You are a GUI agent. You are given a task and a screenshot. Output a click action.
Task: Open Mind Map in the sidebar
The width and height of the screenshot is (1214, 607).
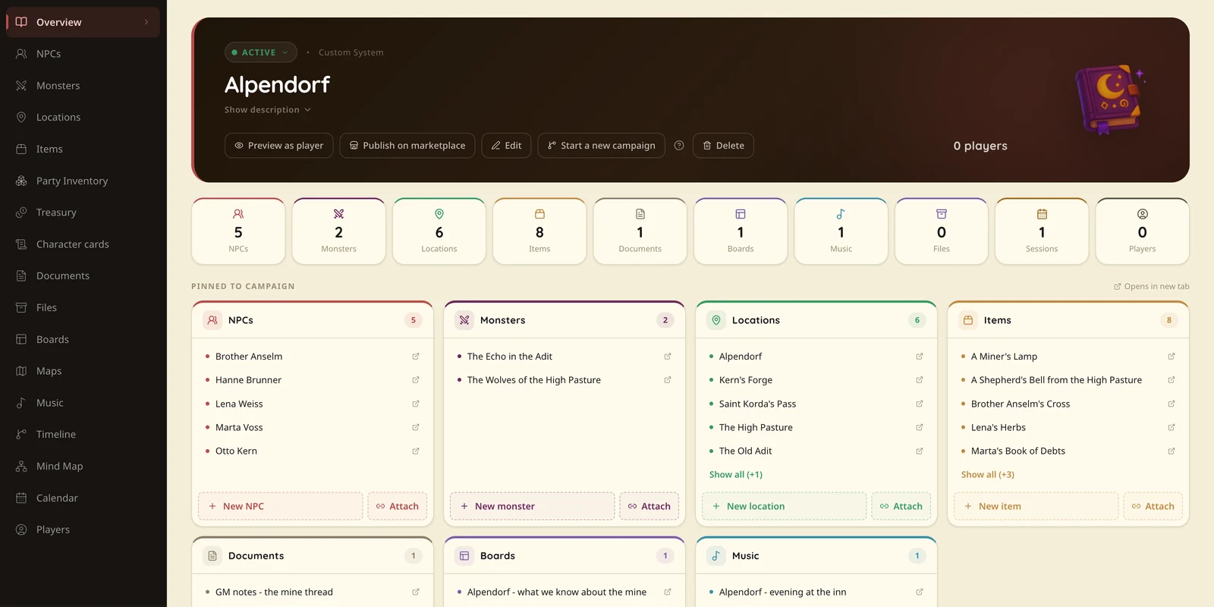coord(83,466)
